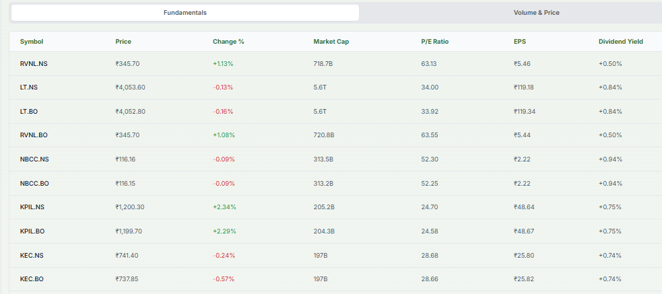Click the 205.2B market cap value
Image resolution: width=662 pixels, height=294 pixels.
(324, 207)
